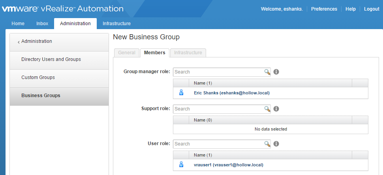Click the VMware vRealize Automation logo
Screen dimensions: 383x175
point(62,9)
